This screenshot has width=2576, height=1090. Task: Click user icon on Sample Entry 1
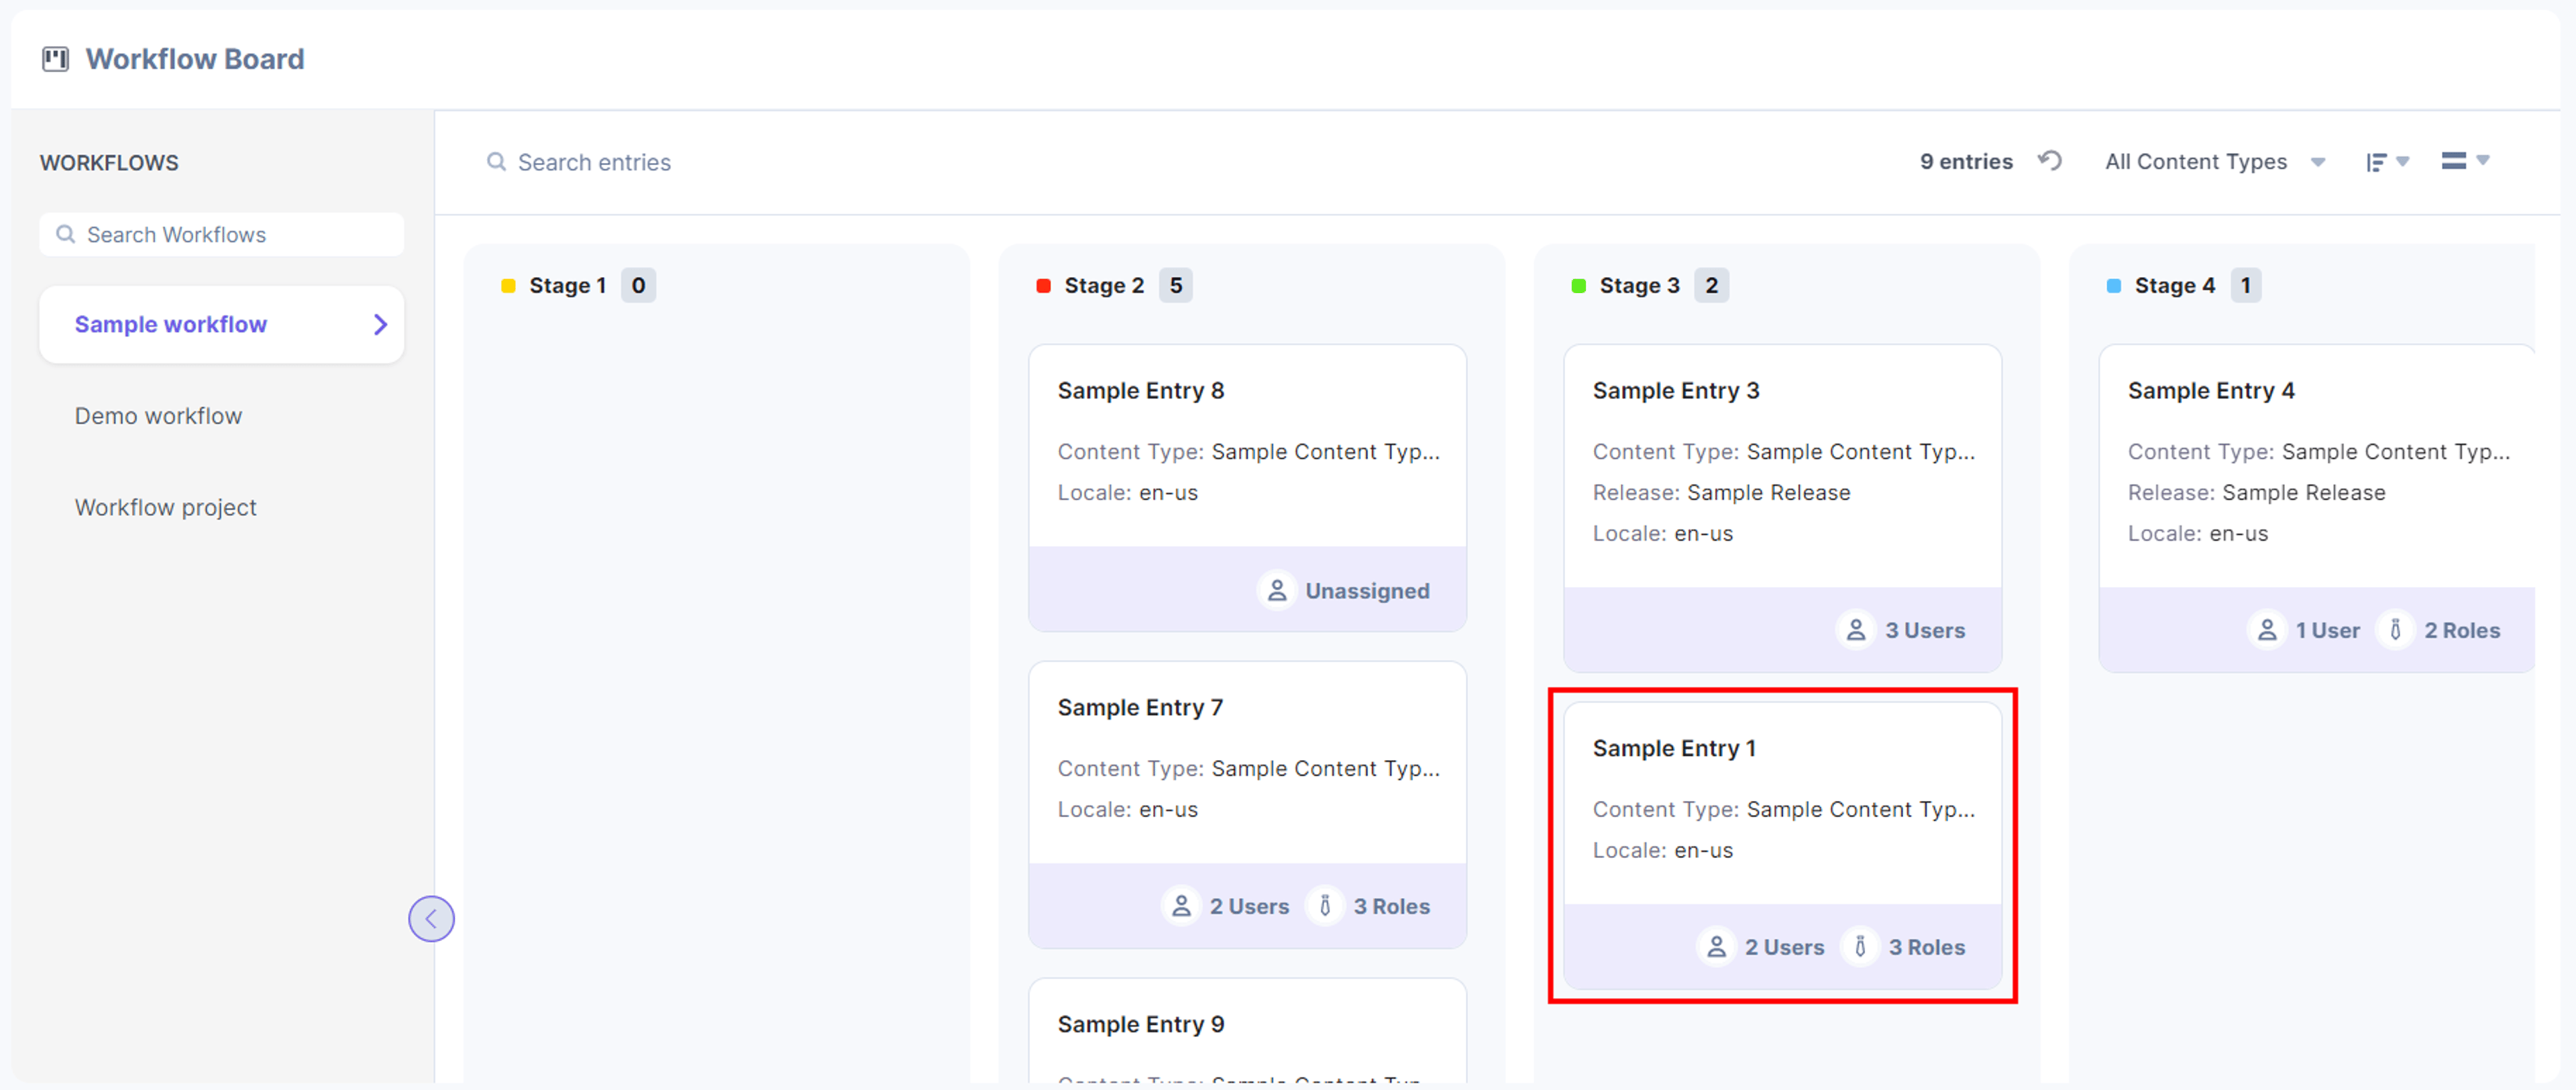pos(1716,948)
